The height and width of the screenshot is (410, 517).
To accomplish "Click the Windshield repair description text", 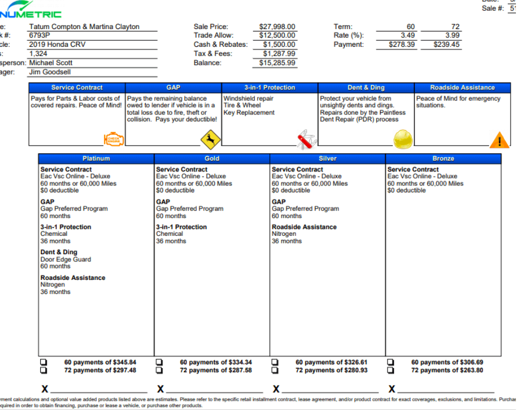I will pyautogui.click(x=248, y=98).
